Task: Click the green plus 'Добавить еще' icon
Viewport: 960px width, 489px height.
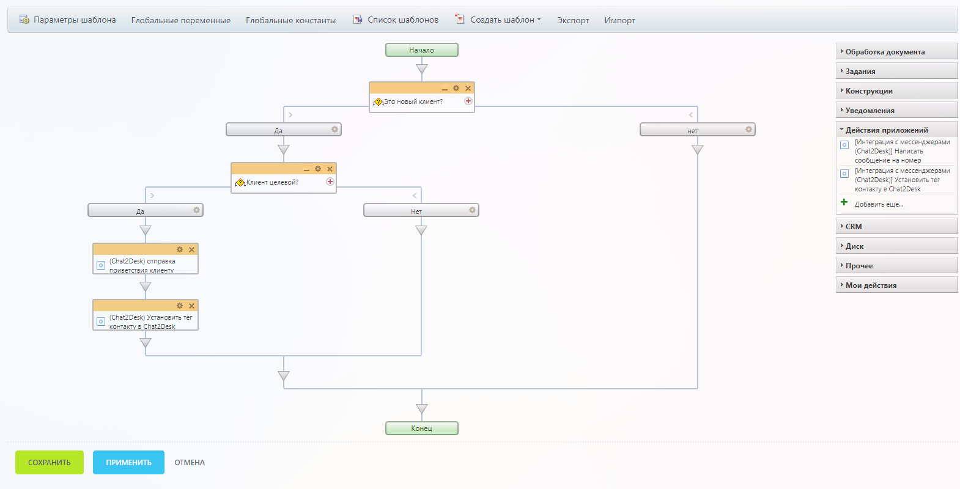Action: 844,202
